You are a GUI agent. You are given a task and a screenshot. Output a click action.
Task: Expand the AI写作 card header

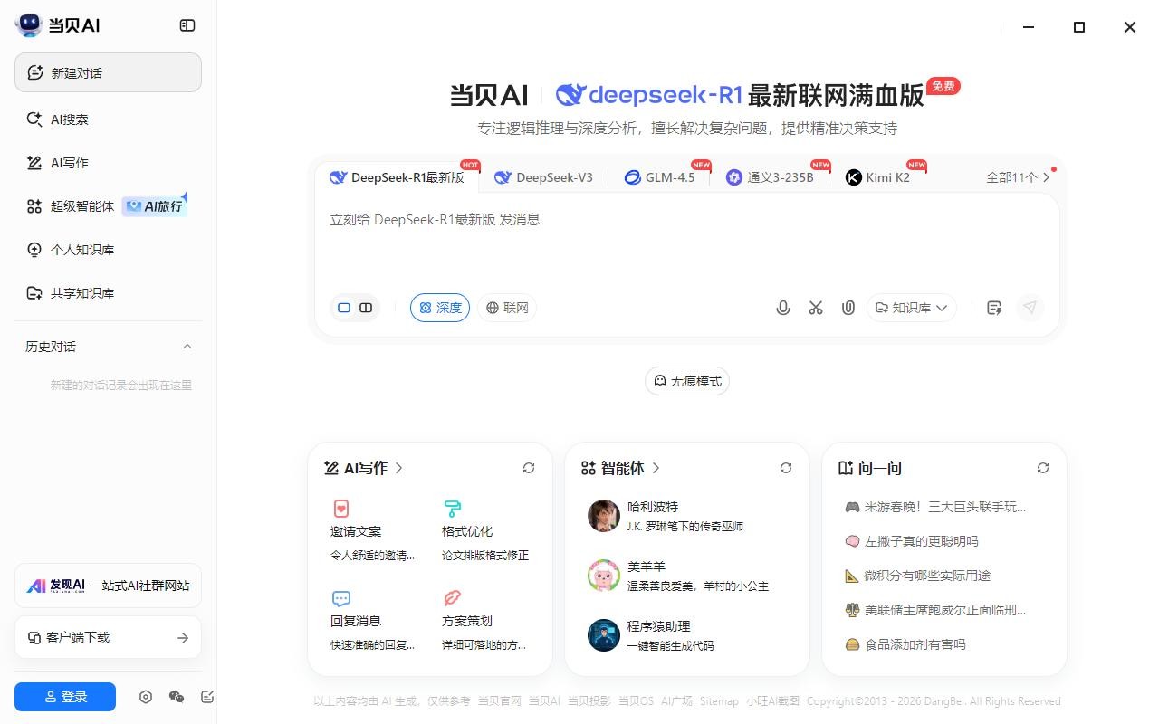(x=363, y=468)
